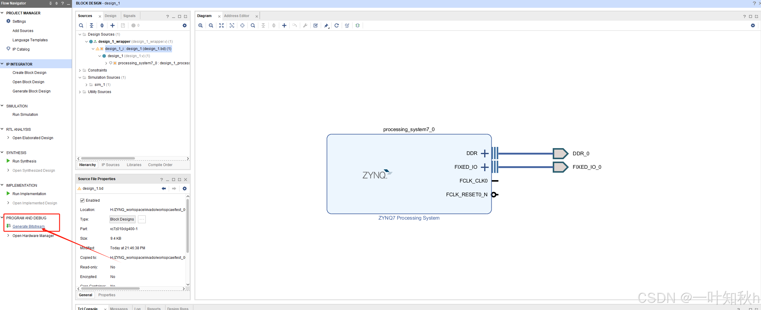This screenshot has width=761, height=310.
Task: Click the optimize routing icon
Action: tap(347, 25)
